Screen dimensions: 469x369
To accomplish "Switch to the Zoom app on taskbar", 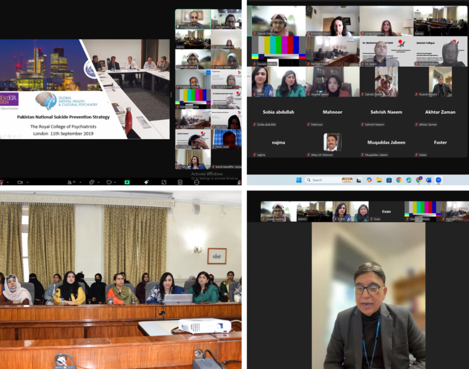I will coord(438,180).
